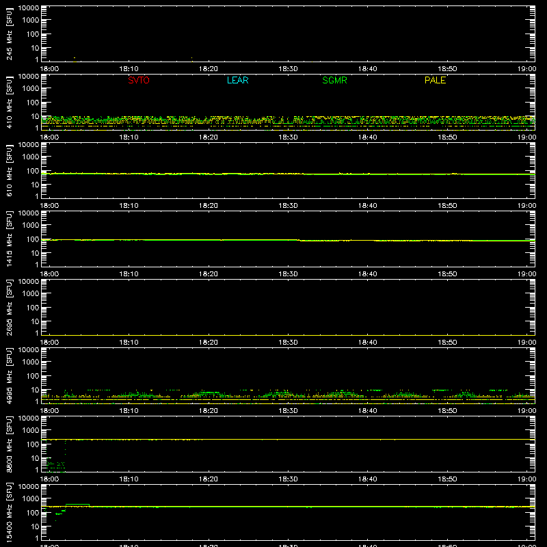547x547 pixels.
Task: Select the '15400 MHz [SFU]' axis title
Action: tap(9, 512)
